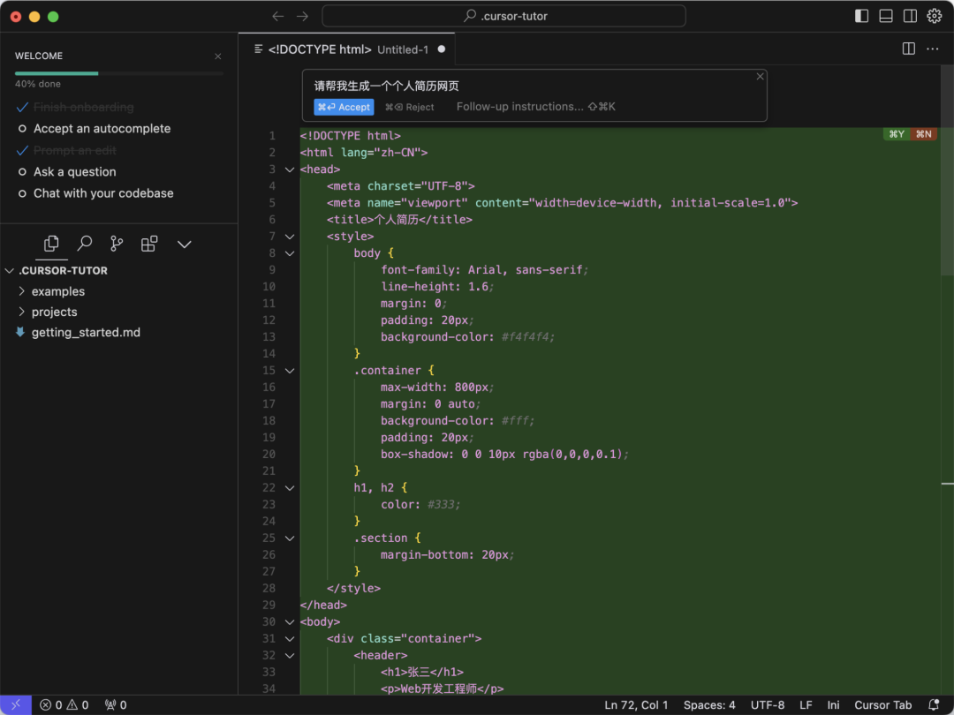Fold the h1, h2 rule at line 22
Screen dimensions: 954x715
(290, 488)
